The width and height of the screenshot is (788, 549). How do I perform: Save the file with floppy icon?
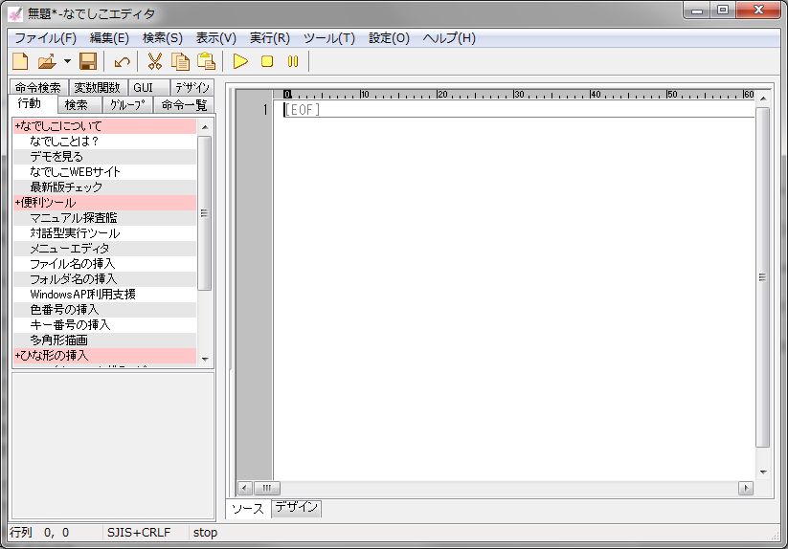point(88,61)
